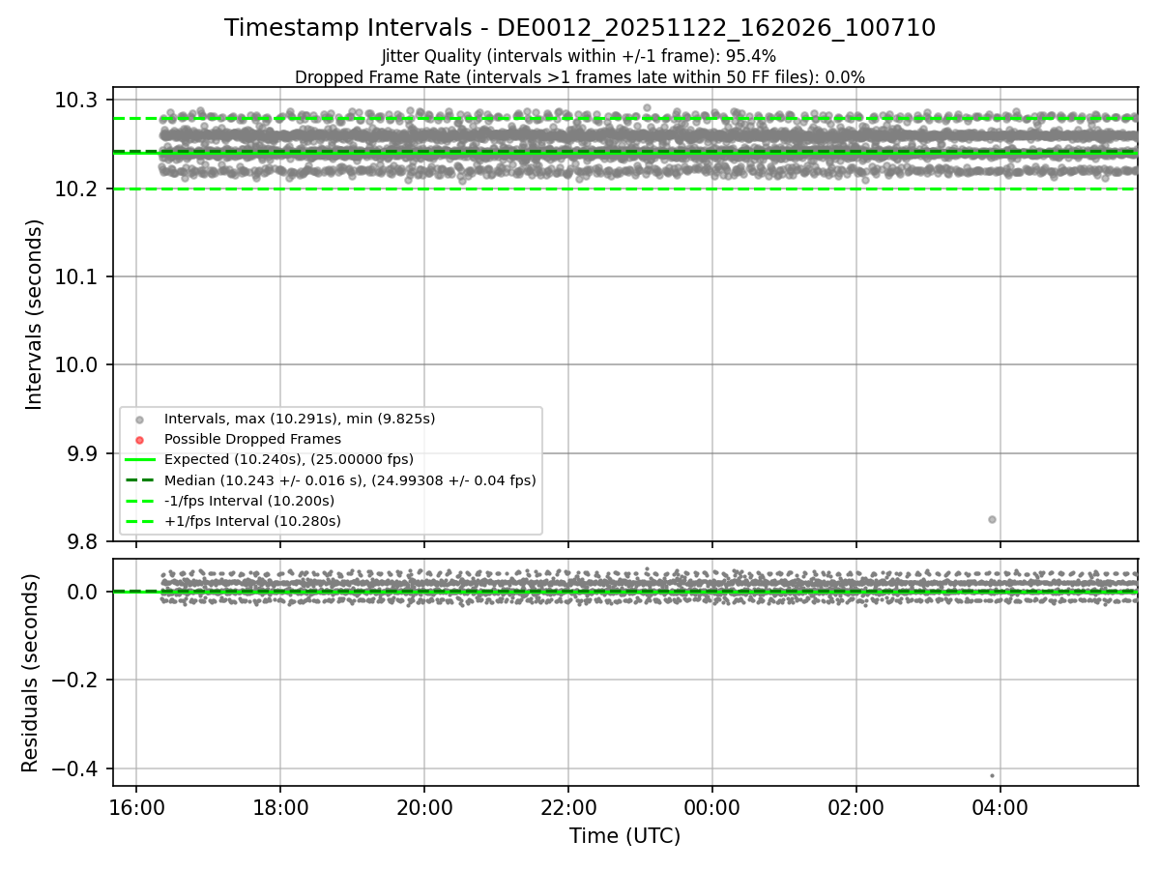Click legend entry 'Intervals, max (10.291s), min (9.825s)'
Image resolution: width=1160 pixels, height=870 pixels.
(x=300, y=419)
